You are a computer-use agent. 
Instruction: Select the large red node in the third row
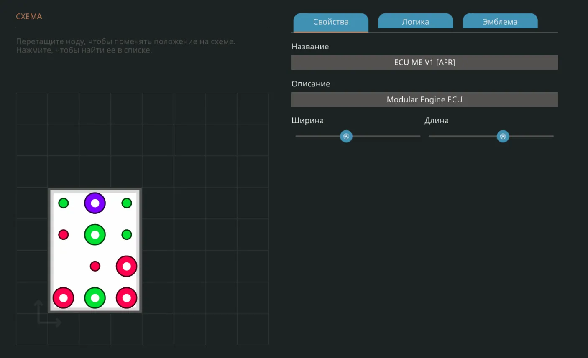pos(127,266)
